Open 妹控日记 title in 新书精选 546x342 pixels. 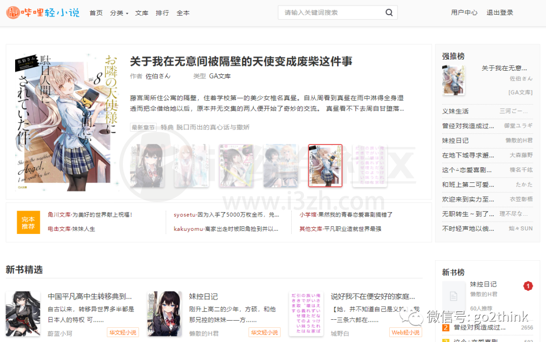[x=203, y=297]
